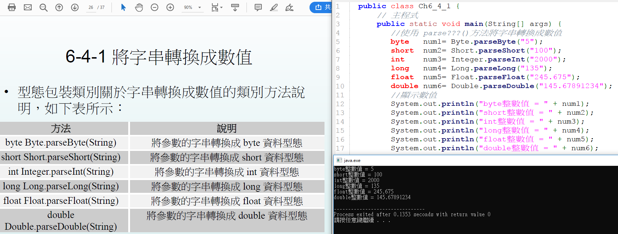This screenshot has width=618, height=234.
Task: Send the PDF by email
Action: 28,7
